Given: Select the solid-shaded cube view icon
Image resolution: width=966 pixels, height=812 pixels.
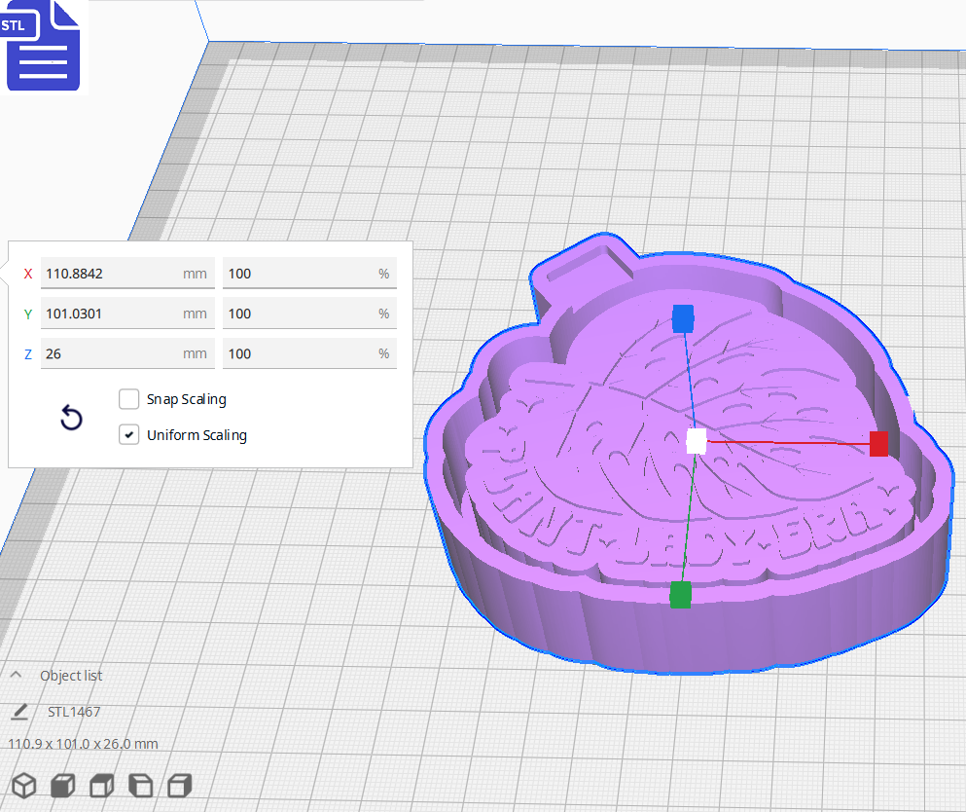Looking at the screenshot, I should coord(62,785).
